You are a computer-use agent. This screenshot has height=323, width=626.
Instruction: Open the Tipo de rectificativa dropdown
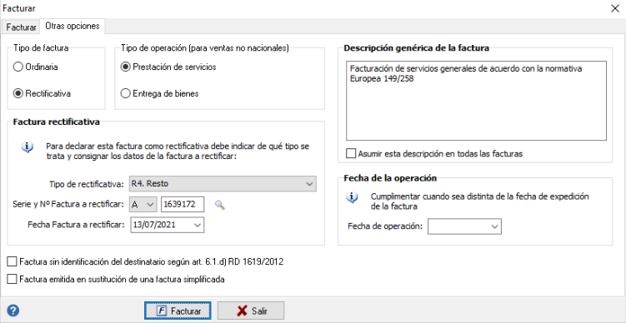tap(223, 184)
